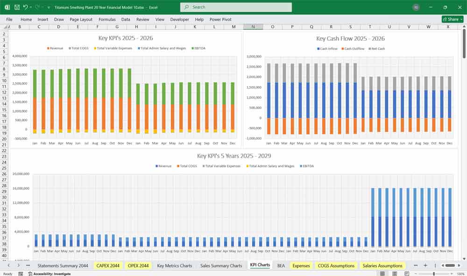Click the Undo arrow icon
The image size is (467, 276).
coord(26,7)
